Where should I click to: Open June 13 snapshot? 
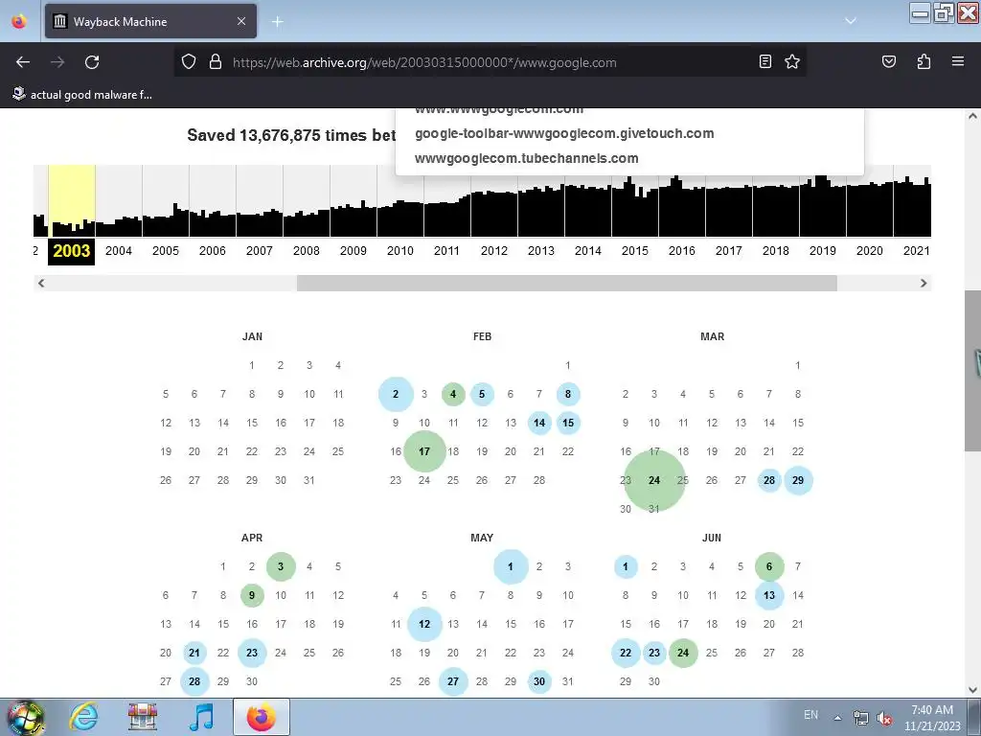click(769, 595)
